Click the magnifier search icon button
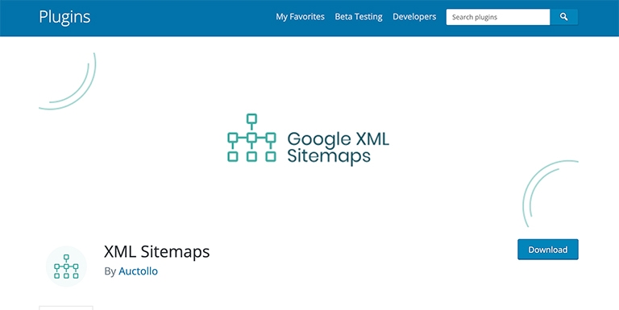 click(x=563, y=17)
